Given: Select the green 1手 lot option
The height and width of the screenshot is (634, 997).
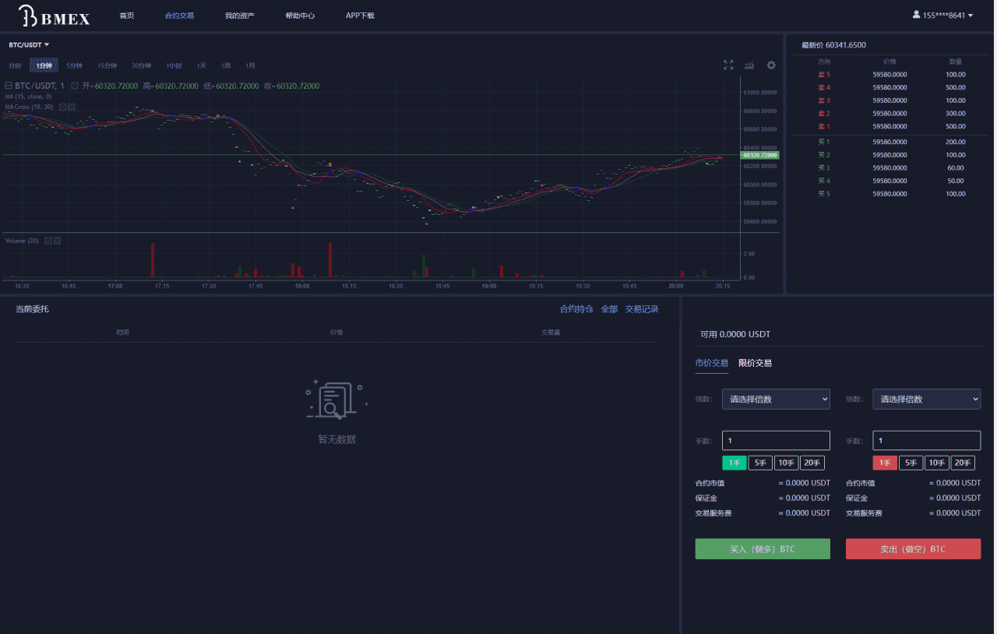Looking at the screenshot, I should click(x=735, y=463).
